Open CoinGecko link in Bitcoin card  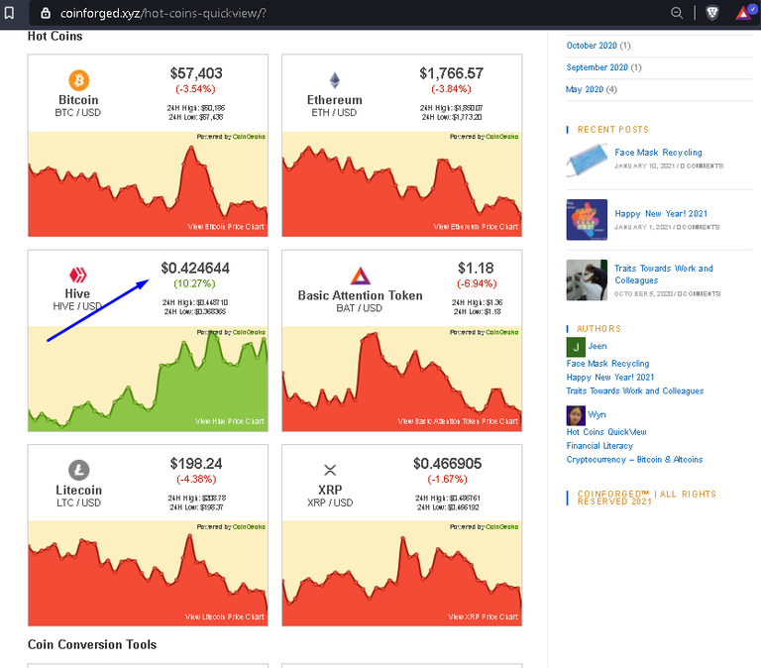pos(249,137)
